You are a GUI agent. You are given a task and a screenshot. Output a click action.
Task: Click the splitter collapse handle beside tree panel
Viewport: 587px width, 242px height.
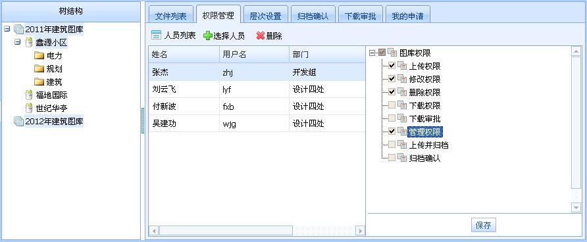coord(143,120)
